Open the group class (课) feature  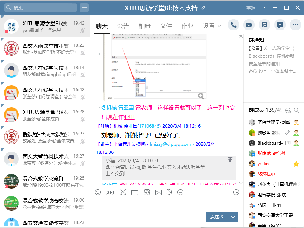pos(265,25)
